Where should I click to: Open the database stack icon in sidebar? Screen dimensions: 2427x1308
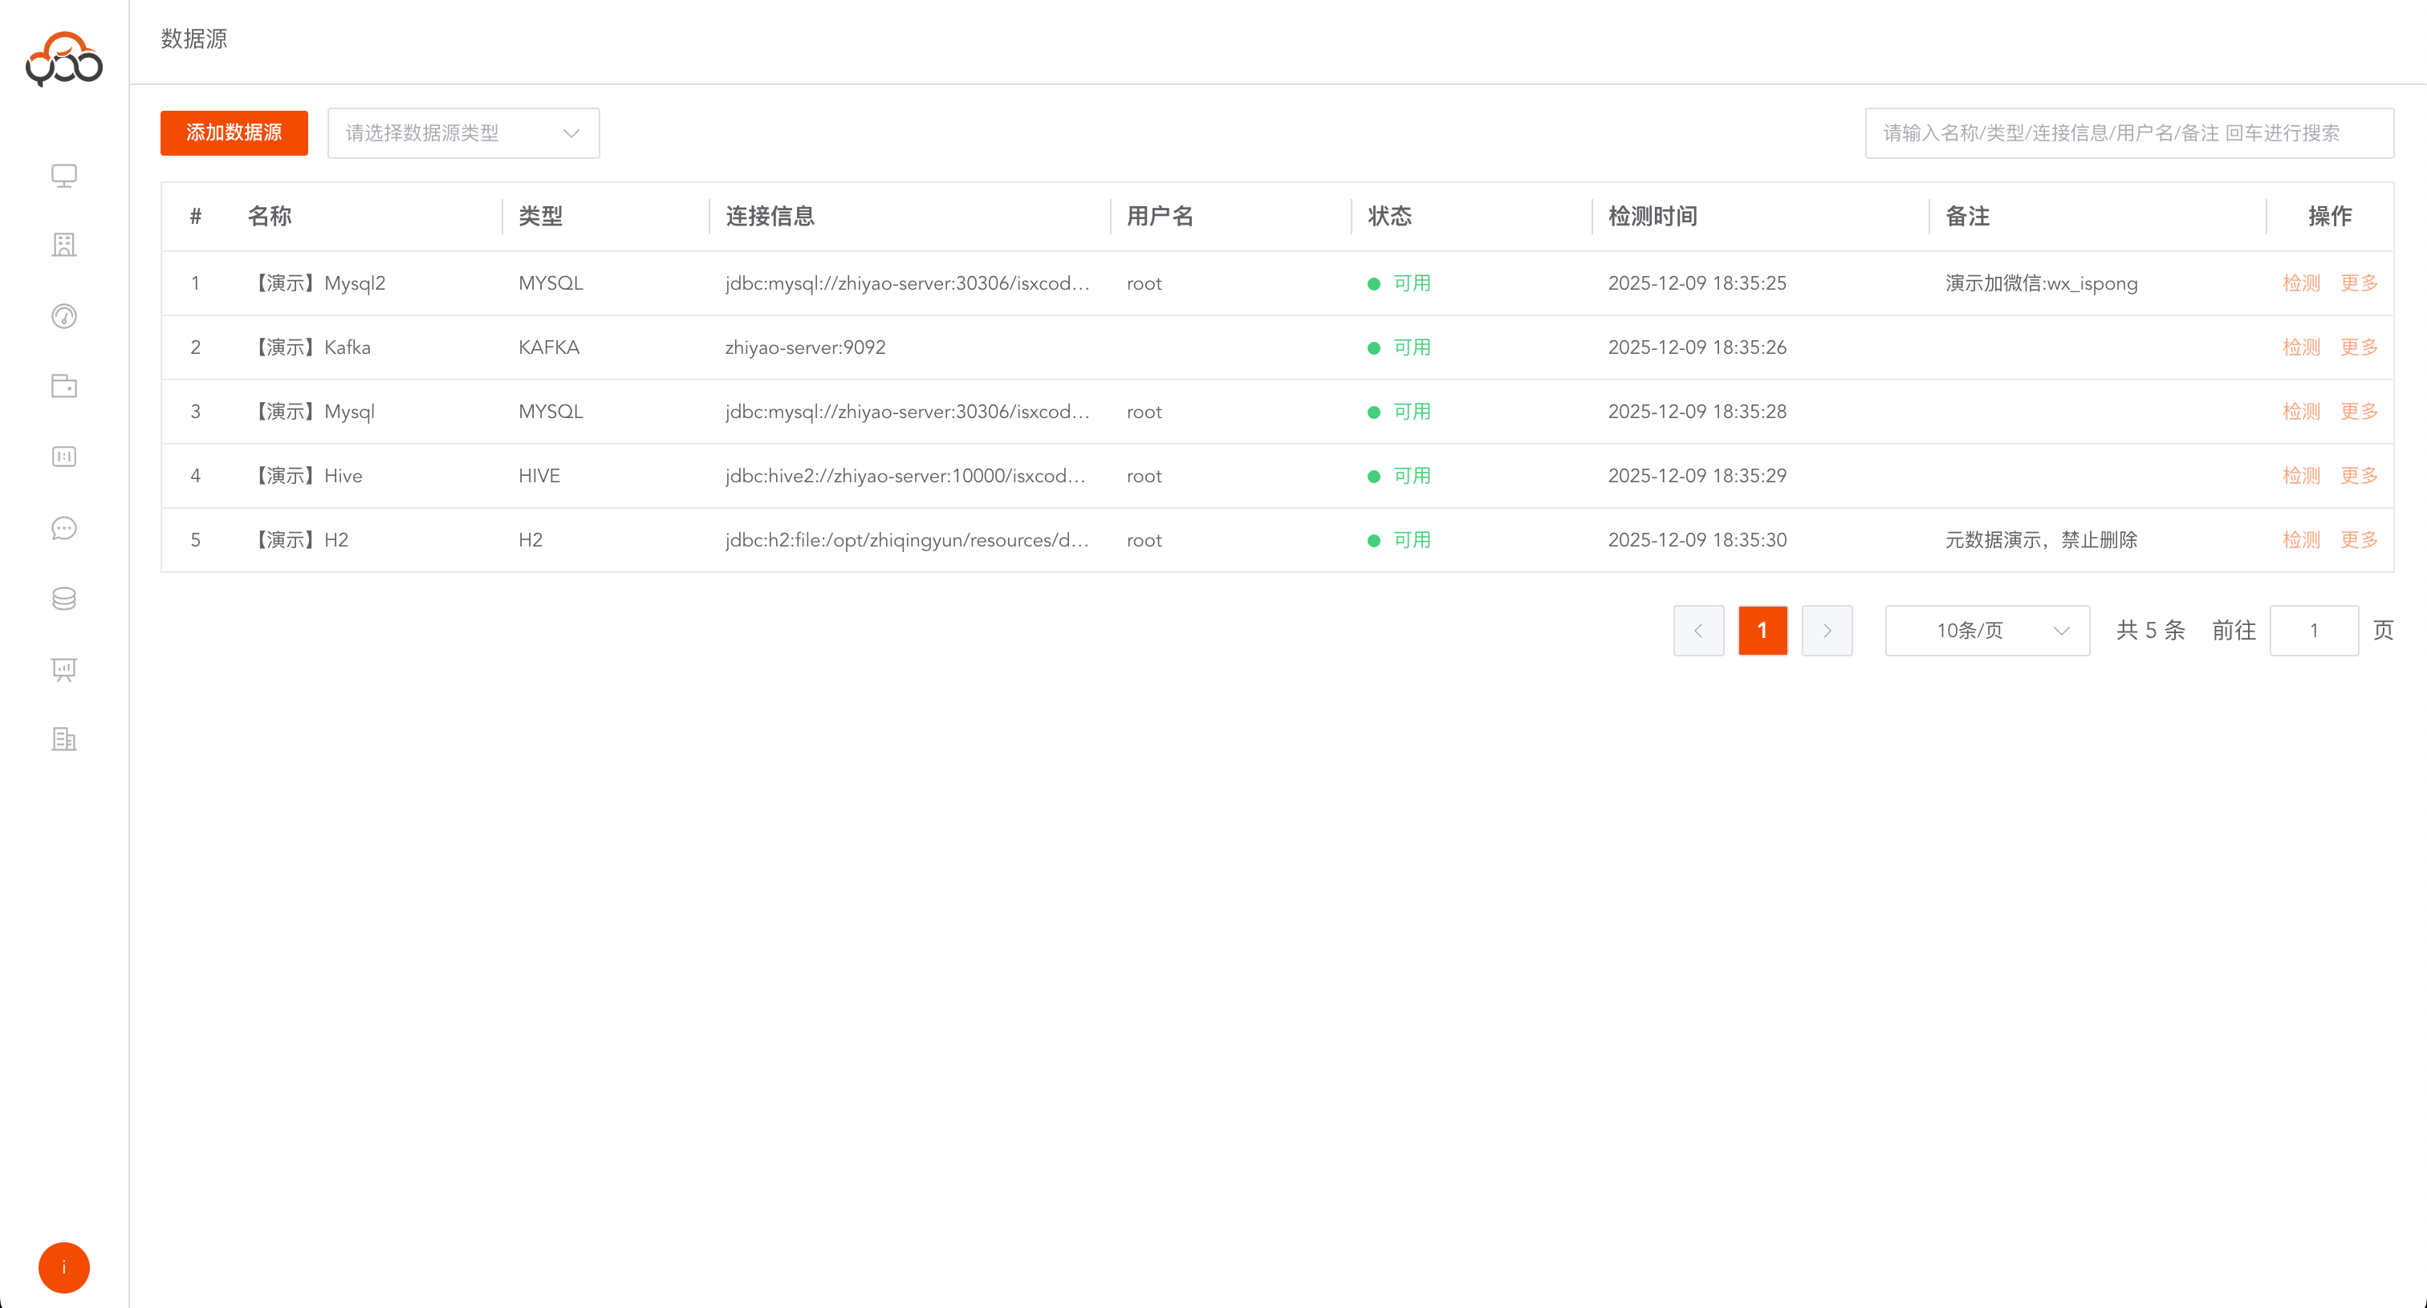pyautogui.click(x=64, y=599)
